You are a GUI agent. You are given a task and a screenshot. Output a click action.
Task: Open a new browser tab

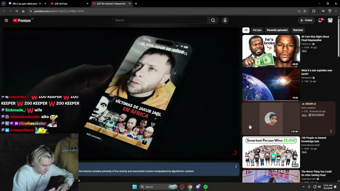pos(136,4)
